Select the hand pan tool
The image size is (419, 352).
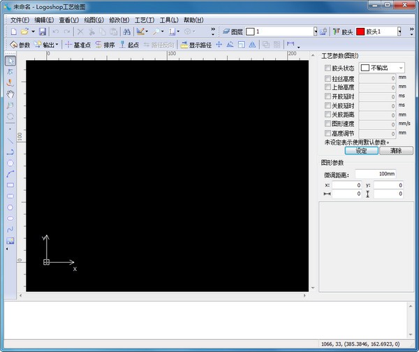[x=10, y=94]
